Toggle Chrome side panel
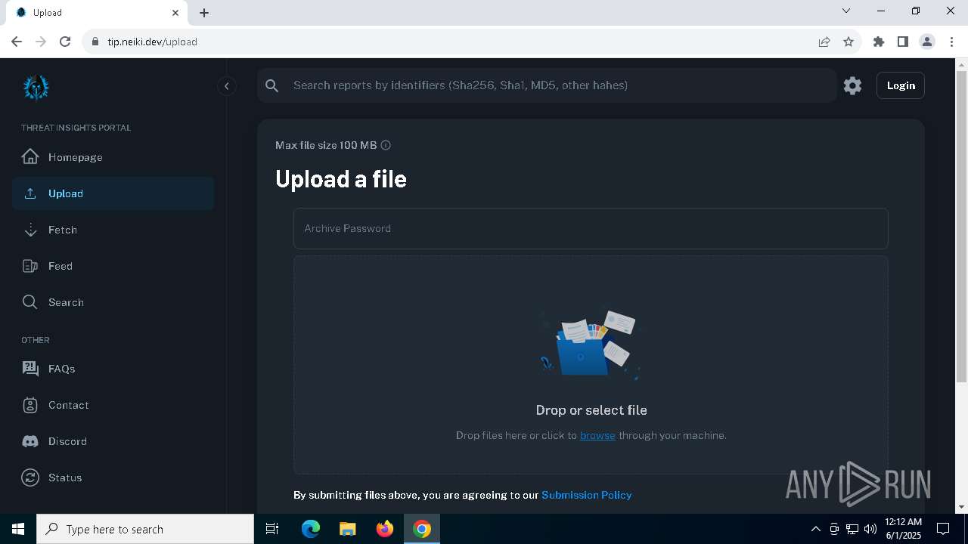This screenshot has height=544, width=968. [903, 42]
